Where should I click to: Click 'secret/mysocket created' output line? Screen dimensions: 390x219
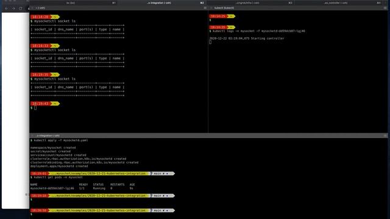pyautogui.click(x=50, y=151)
